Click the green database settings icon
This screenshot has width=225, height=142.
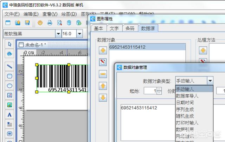pyautogui.click(x=79, y=23)
